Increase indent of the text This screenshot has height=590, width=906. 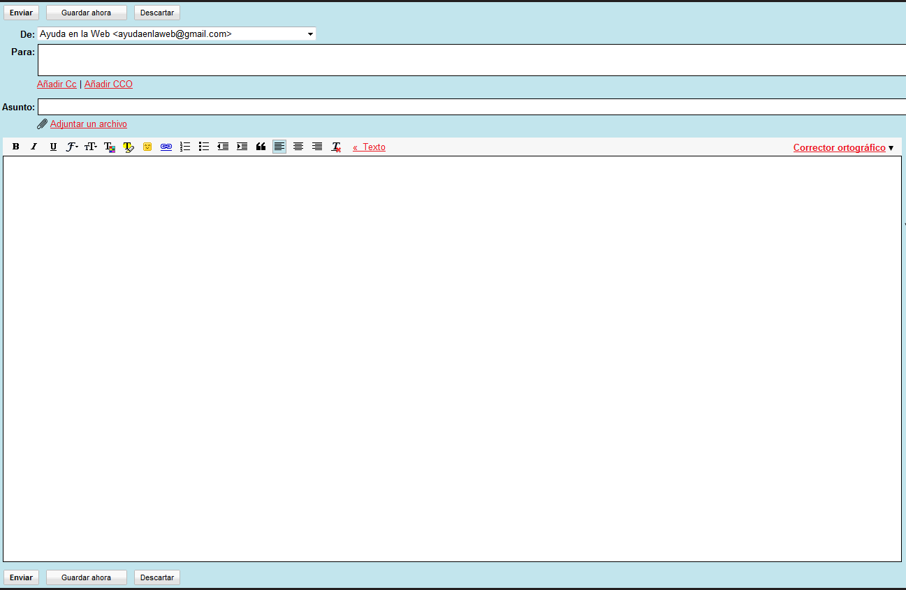pos(242,147)
